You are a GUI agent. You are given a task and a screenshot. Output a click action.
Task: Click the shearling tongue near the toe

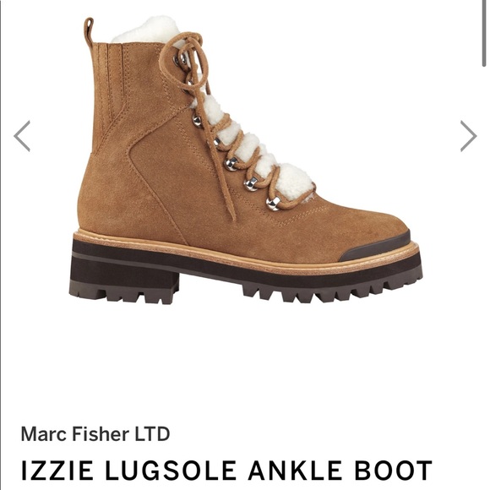click(x=294, y=182)
